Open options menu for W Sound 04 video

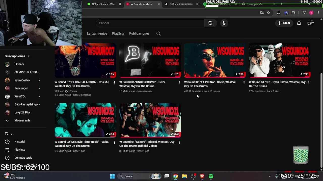[x=309, y=82]
